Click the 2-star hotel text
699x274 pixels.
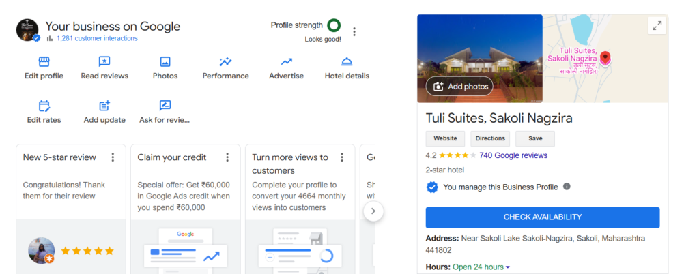pyautogui.click(x=445, y=170)
